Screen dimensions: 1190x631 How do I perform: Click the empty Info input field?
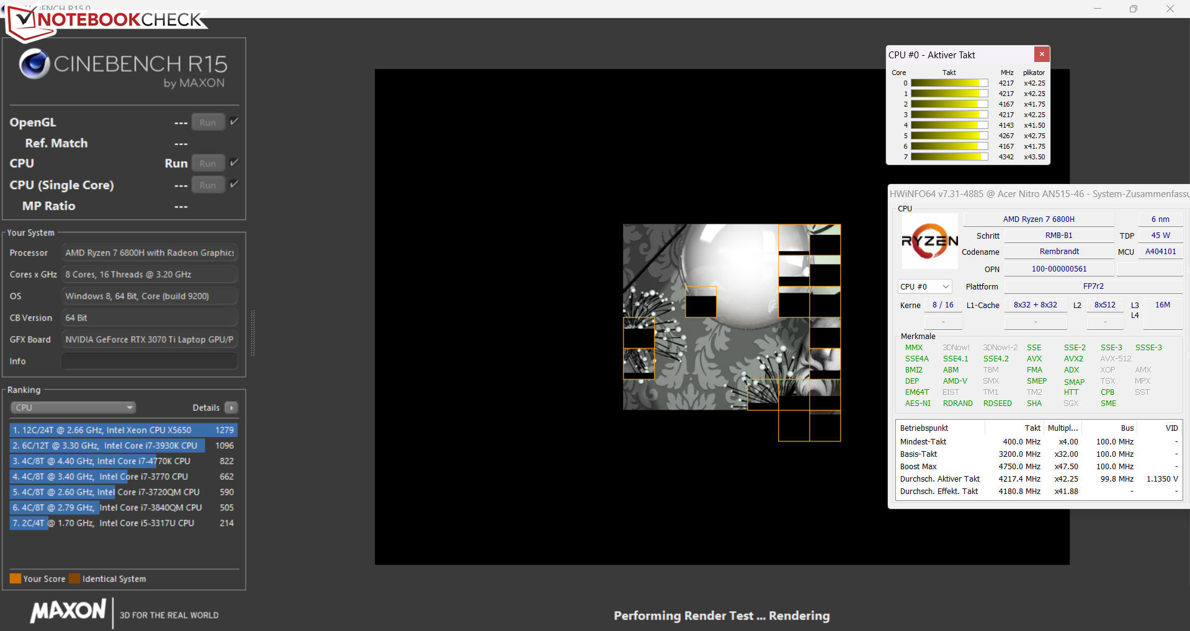[149, 361]
